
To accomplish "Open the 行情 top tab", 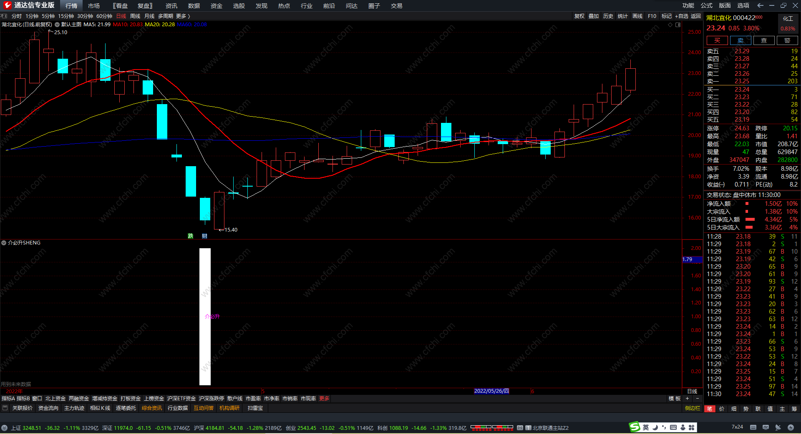I will 71,6.
